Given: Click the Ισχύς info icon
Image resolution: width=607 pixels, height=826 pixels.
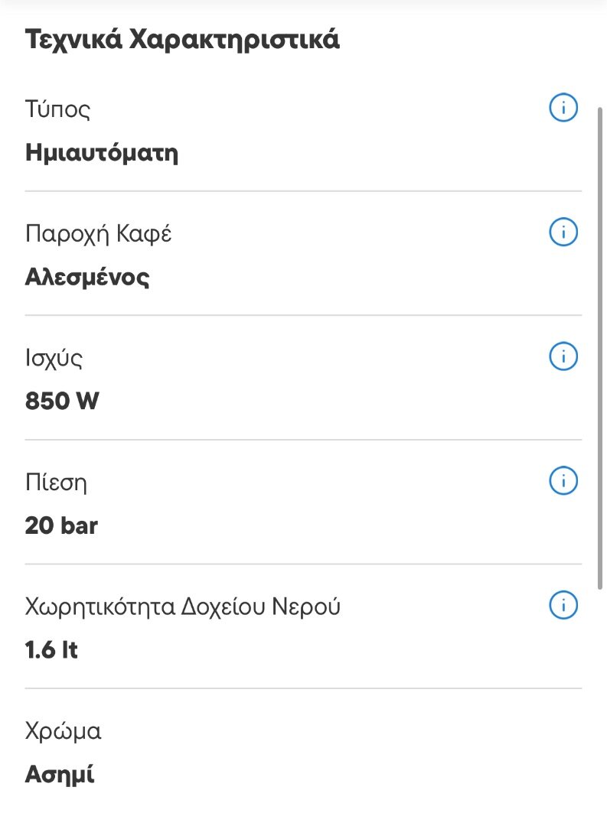Looking at the screenshot, I should (x=563, y=356).
